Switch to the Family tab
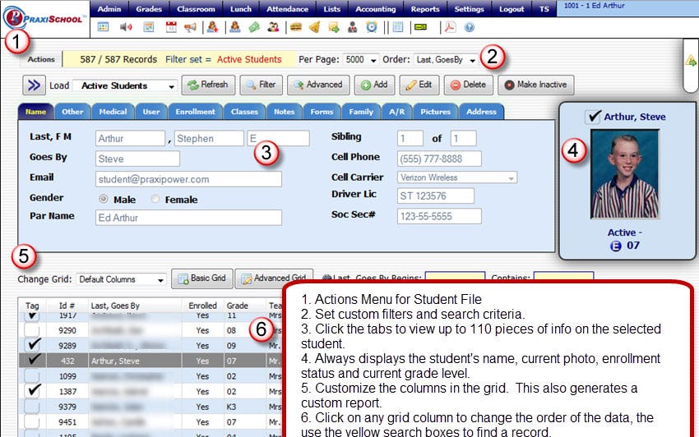Screen dimensions: 699x437 (361, 112)
